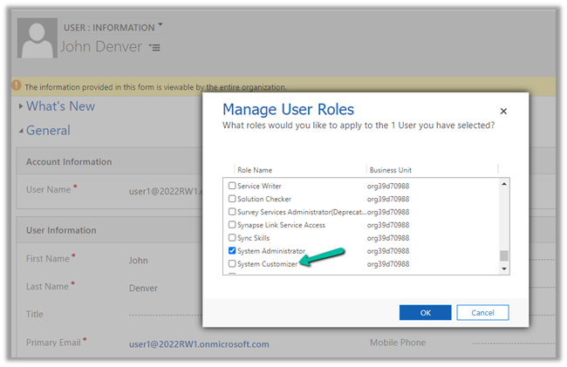Click the role list scroll up arrow

[503, 184]
